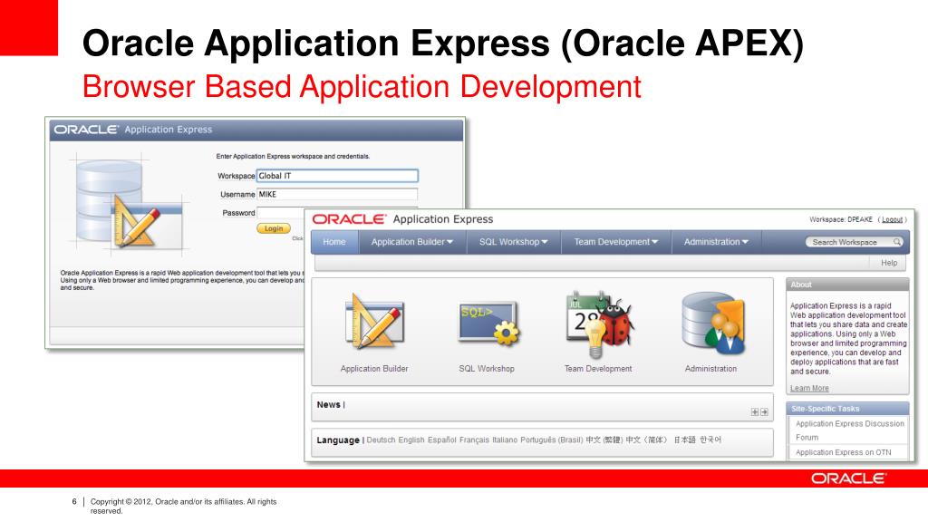The width and height of the screenshot is (928, 522).
Task: Switch language to Français
Action: pos(474,440)
